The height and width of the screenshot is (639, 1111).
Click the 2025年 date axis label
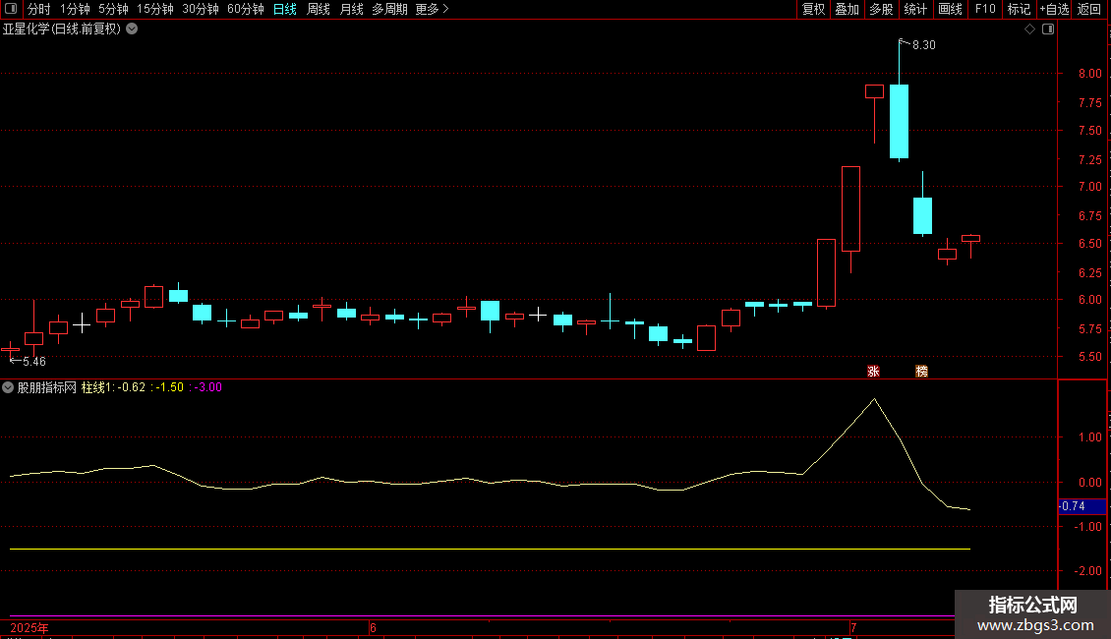tap(29, 627)
